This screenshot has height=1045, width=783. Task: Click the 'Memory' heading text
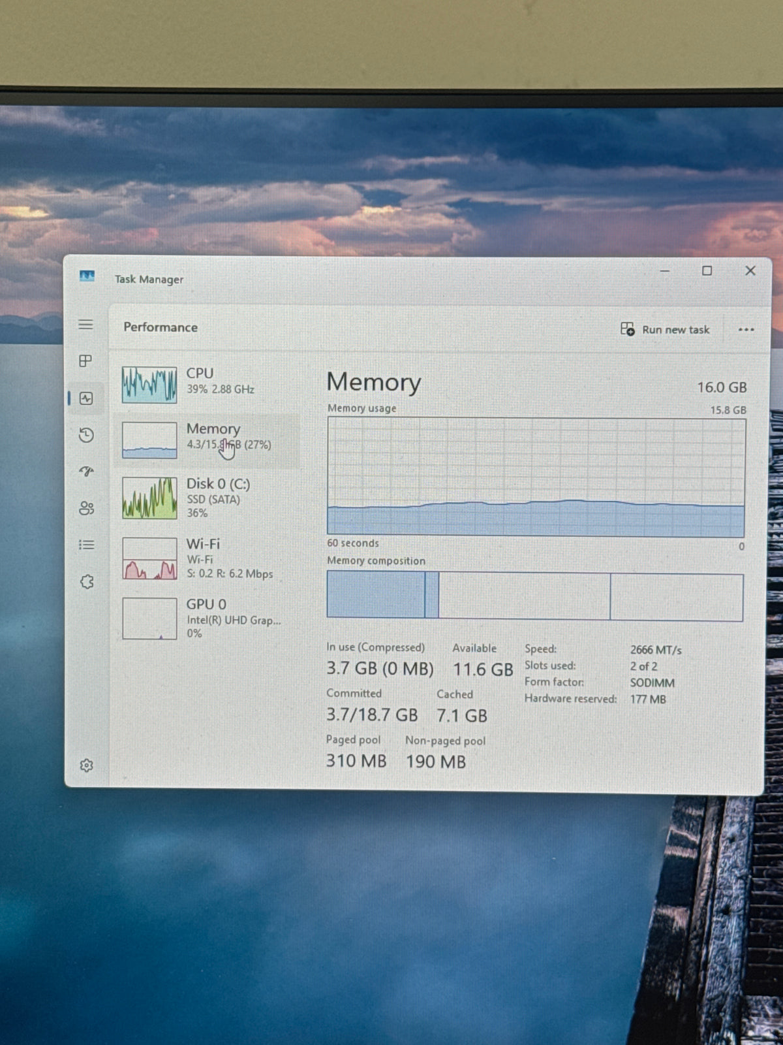[x=374, y=383]
